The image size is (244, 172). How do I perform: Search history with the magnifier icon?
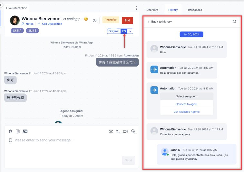pyautogui.click(x=234, y=22)
